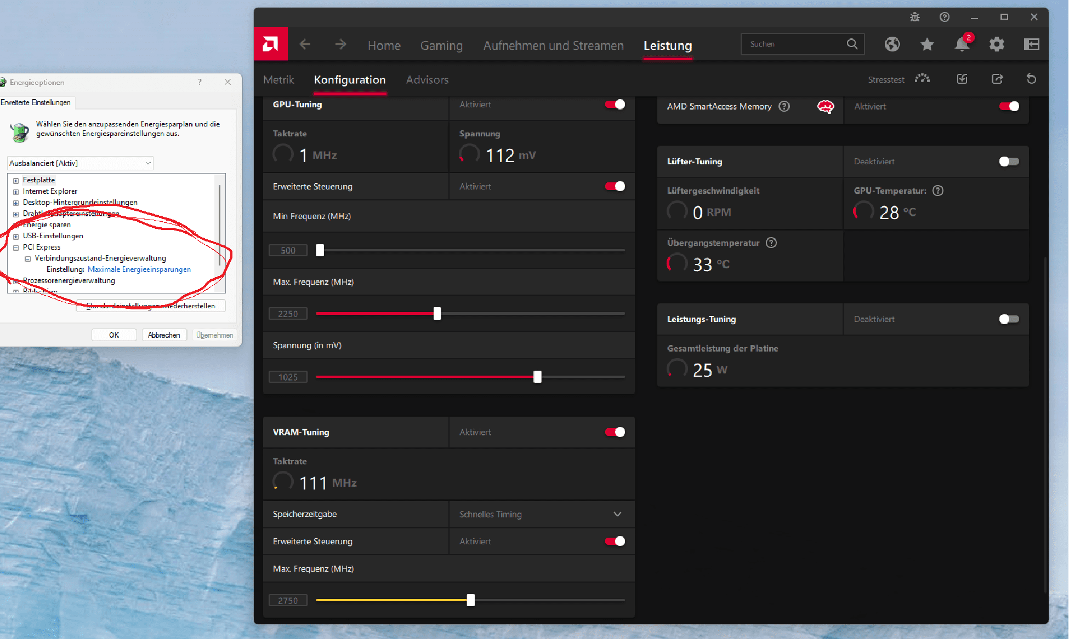The image size is (1069, 639).
Task: Reset tuning settings with the undo arrow icon
Action: [x=1031, y=79]
